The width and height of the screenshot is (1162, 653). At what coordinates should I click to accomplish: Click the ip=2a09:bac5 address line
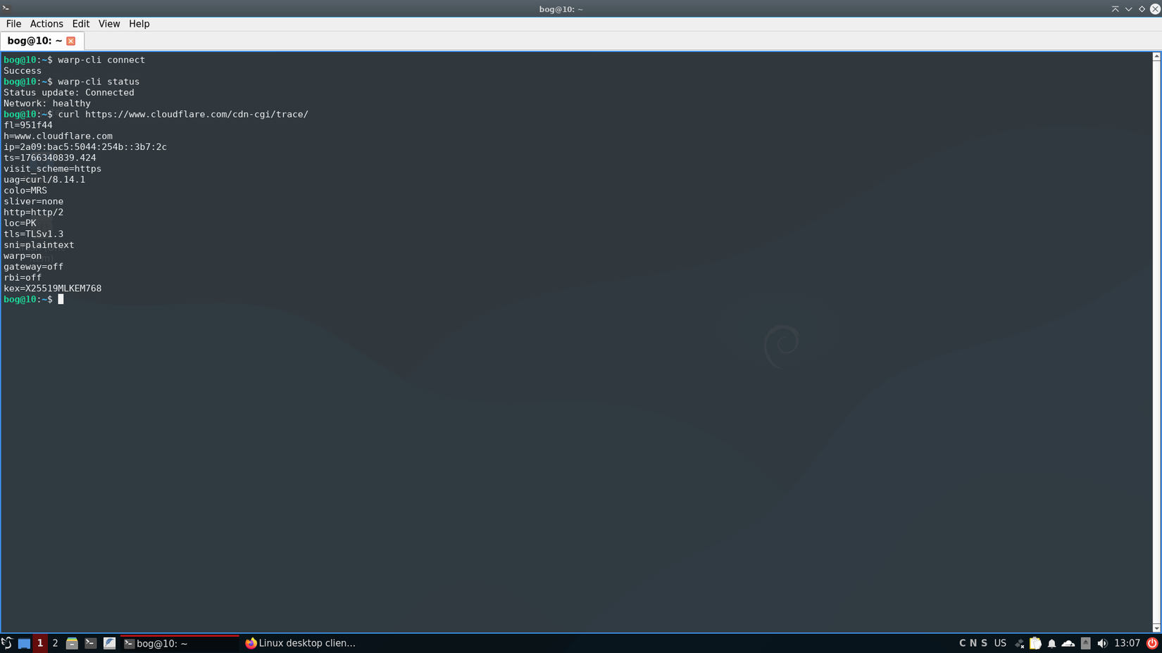pos(85,147)
